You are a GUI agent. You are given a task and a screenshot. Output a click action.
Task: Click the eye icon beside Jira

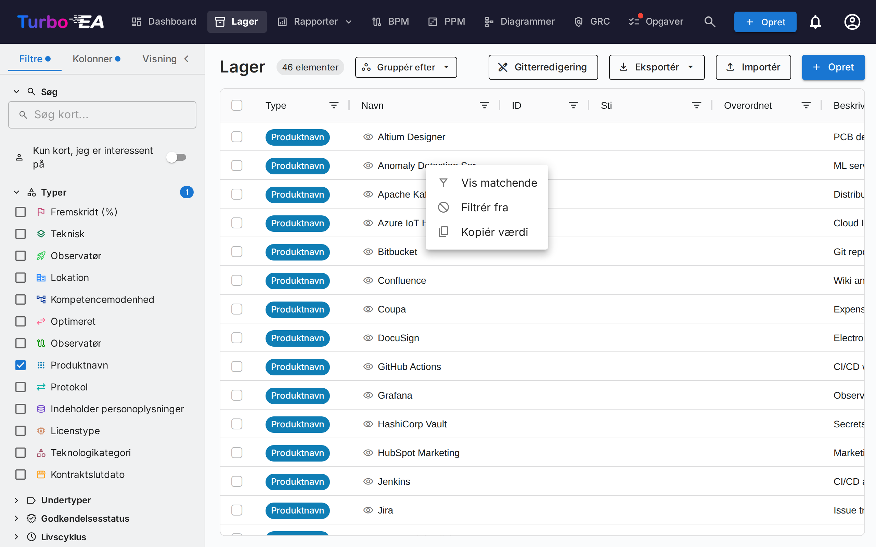coord(368,510)
